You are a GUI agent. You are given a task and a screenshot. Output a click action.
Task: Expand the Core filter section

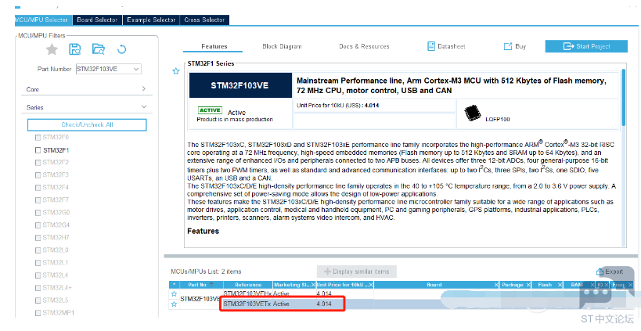(143, 88)
